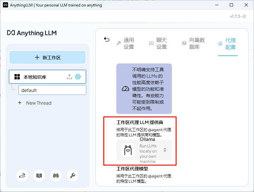Open the 本地知识库 workspace settings gear
Screen dimensions: 254x192
pyautogui.click(x=78, y=77)
